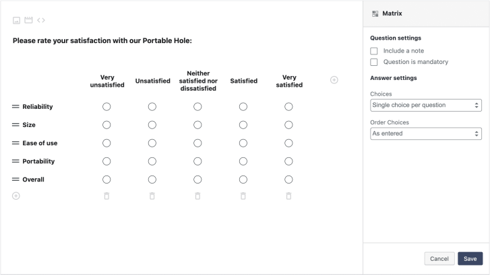Enable the Include a note checkbox

374,51
